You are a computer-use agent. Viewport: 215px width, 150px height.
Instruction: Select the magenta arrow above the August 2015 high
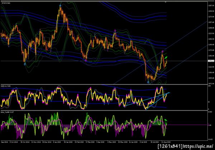(162, 51)
